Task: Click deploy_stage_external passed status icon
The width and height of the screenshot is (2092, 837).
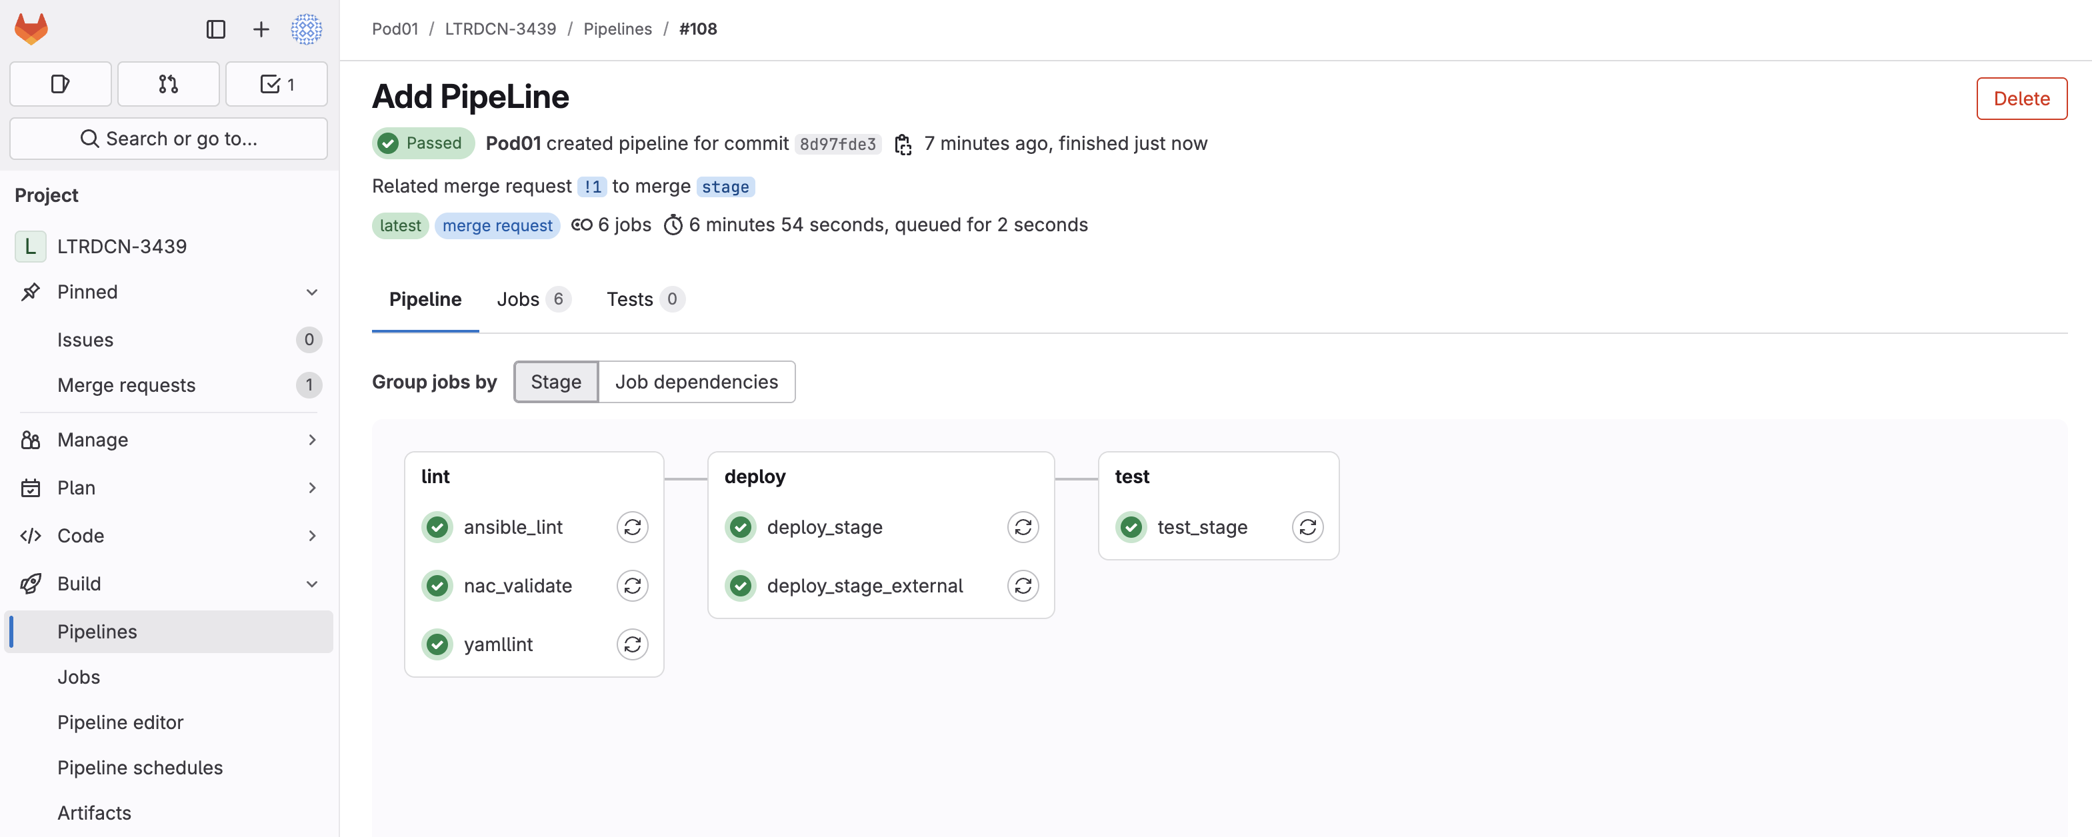Action: (x=741, y=585)
